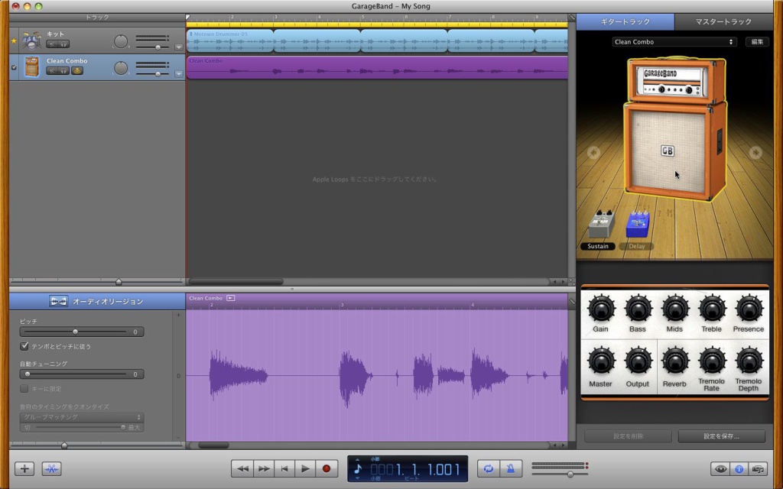The image size is (783, 489).
Task: Toggle input monitoring on Clean Combo track
Action: pos(77,71)
